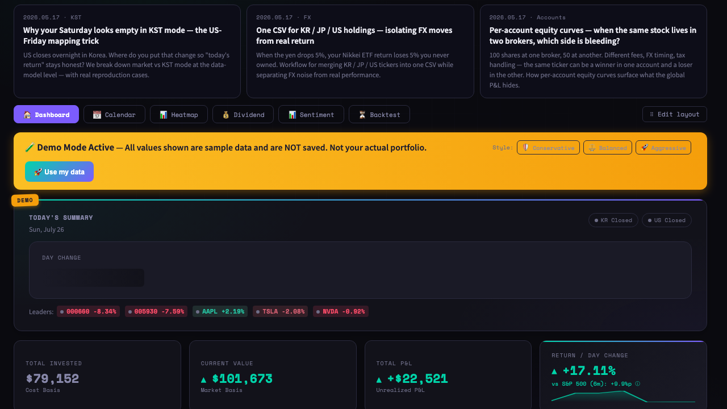Screen dimensions: 727x409
Task: Open the Sentiment tab
Action: tap(311, 114)
